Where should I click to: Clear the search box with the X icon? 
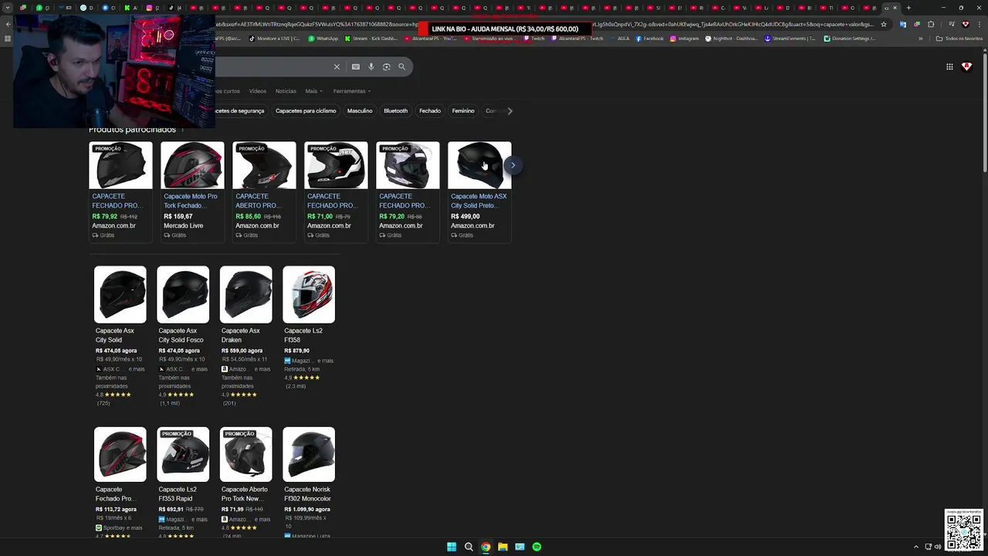point(337,67)
